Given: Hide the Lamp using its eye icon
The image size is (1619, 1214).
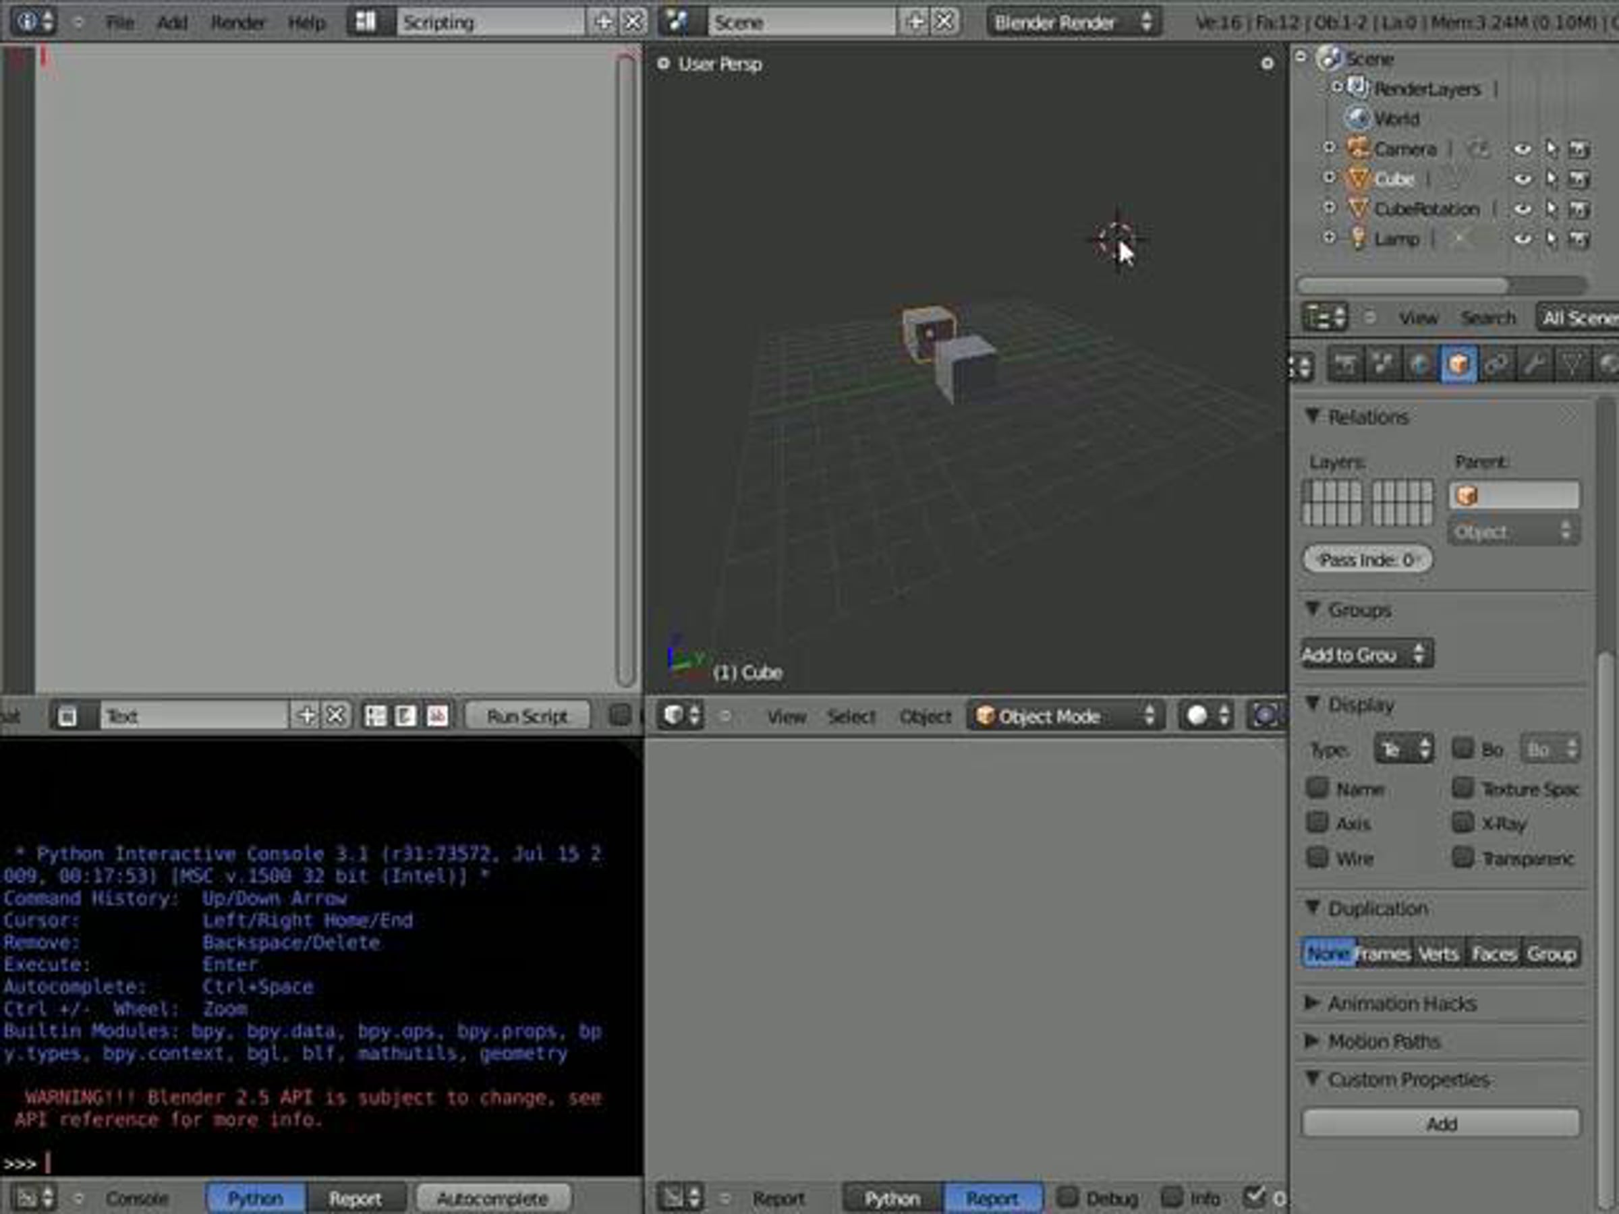Looking at the screenshot, I should coord(1523,239).
